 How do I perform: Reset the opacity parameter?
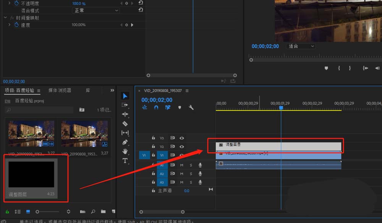[141, 3]
